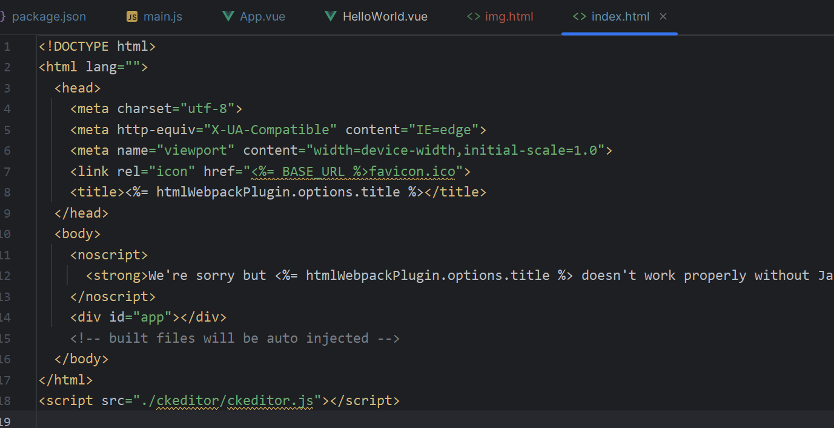
Task: Click the '<title>' opening tag
Action: coord(98,192)
